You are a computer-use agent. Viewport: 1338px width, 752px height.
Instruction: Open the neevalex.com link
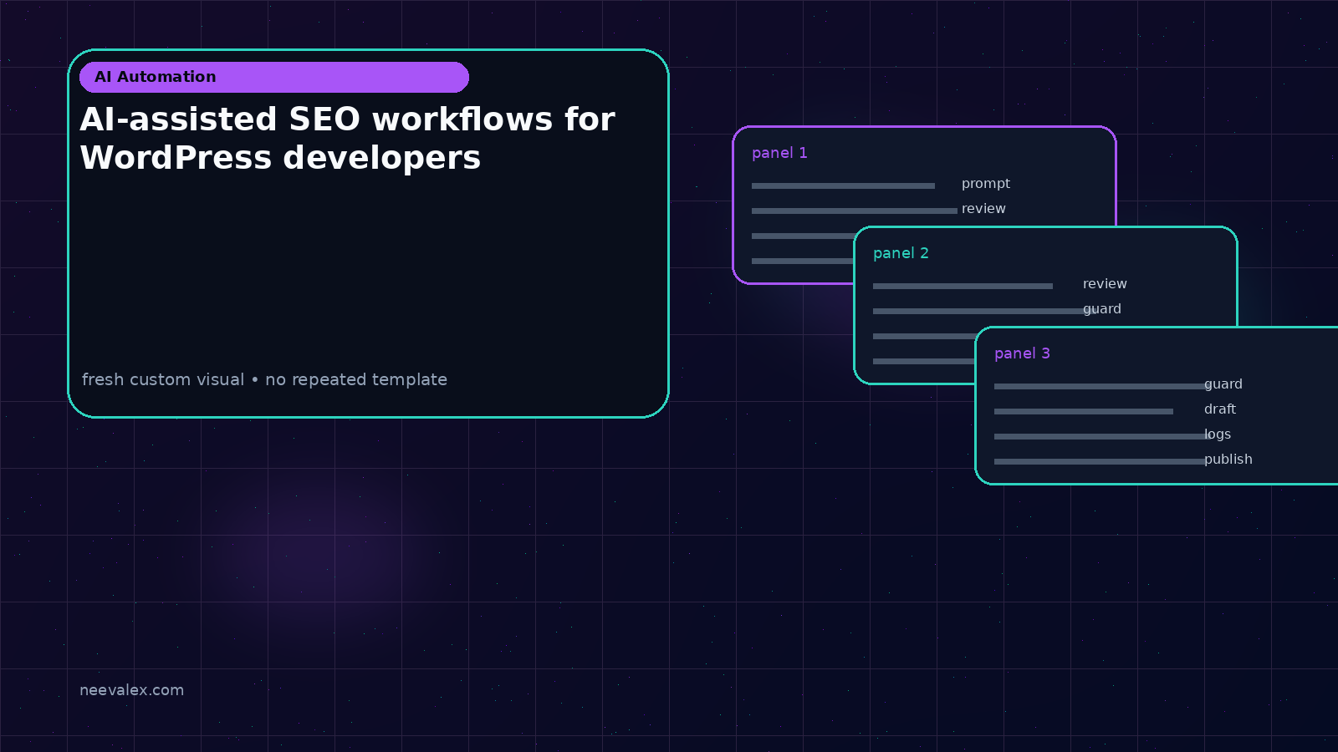point(131,690)
